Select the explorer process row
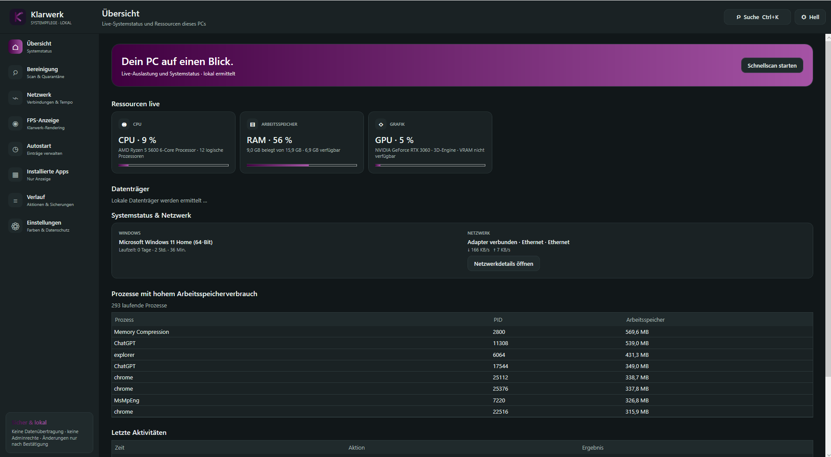The image size is (831, 457). click(462, 355)
